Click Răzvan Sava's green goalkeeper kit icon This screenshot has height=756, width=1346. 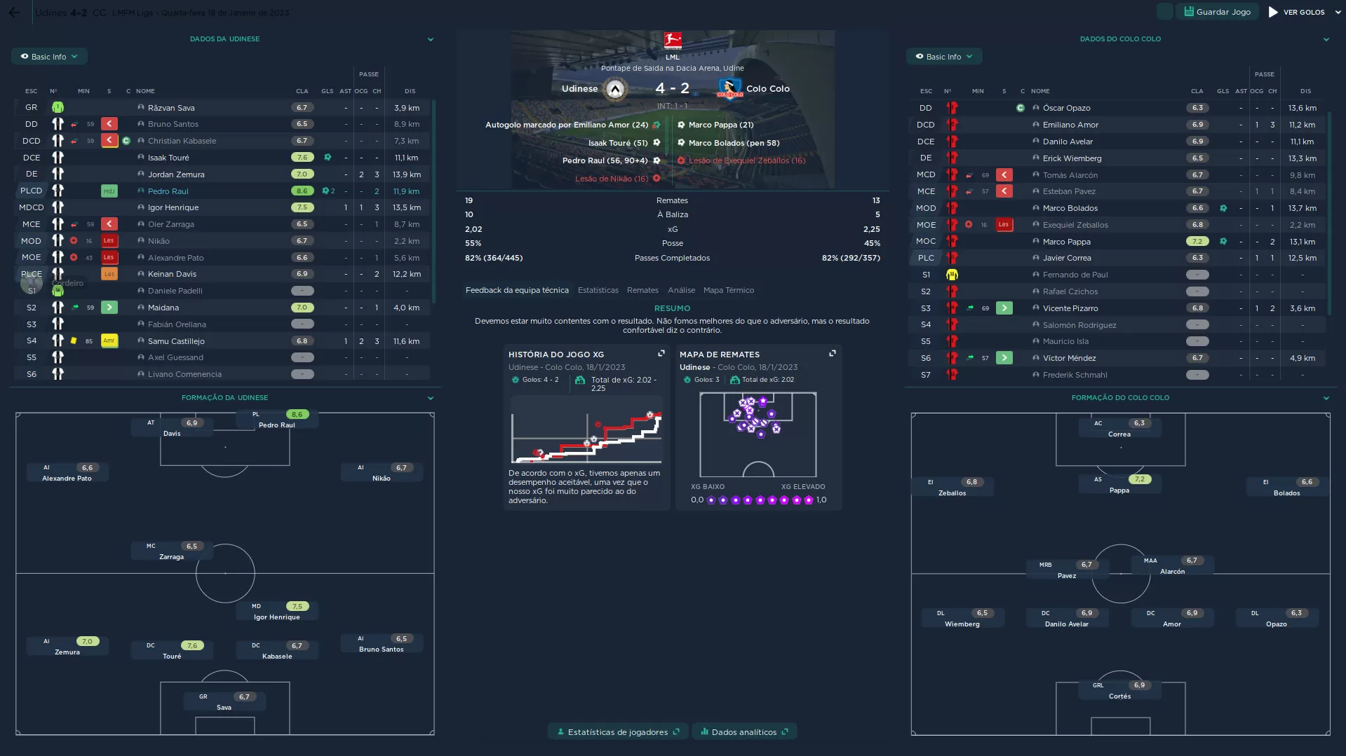(58, 108)
